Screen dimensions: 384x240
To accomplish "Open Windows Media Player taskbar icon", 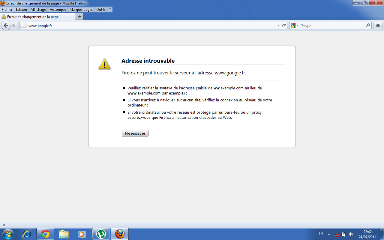I will pyautogui.click(x=82, y=234).
